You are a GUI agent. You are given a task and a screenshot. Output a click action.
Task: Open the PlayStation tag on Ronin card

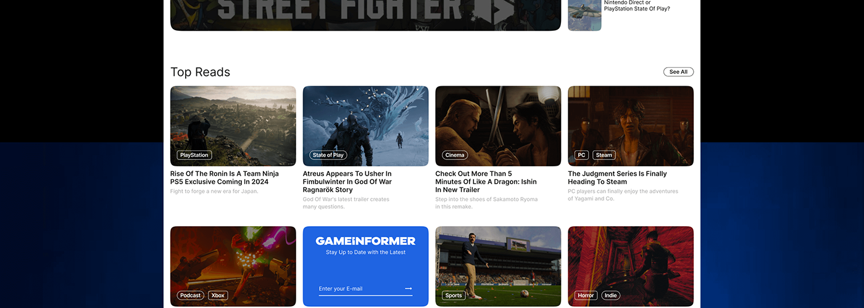(x=194, y=155)
